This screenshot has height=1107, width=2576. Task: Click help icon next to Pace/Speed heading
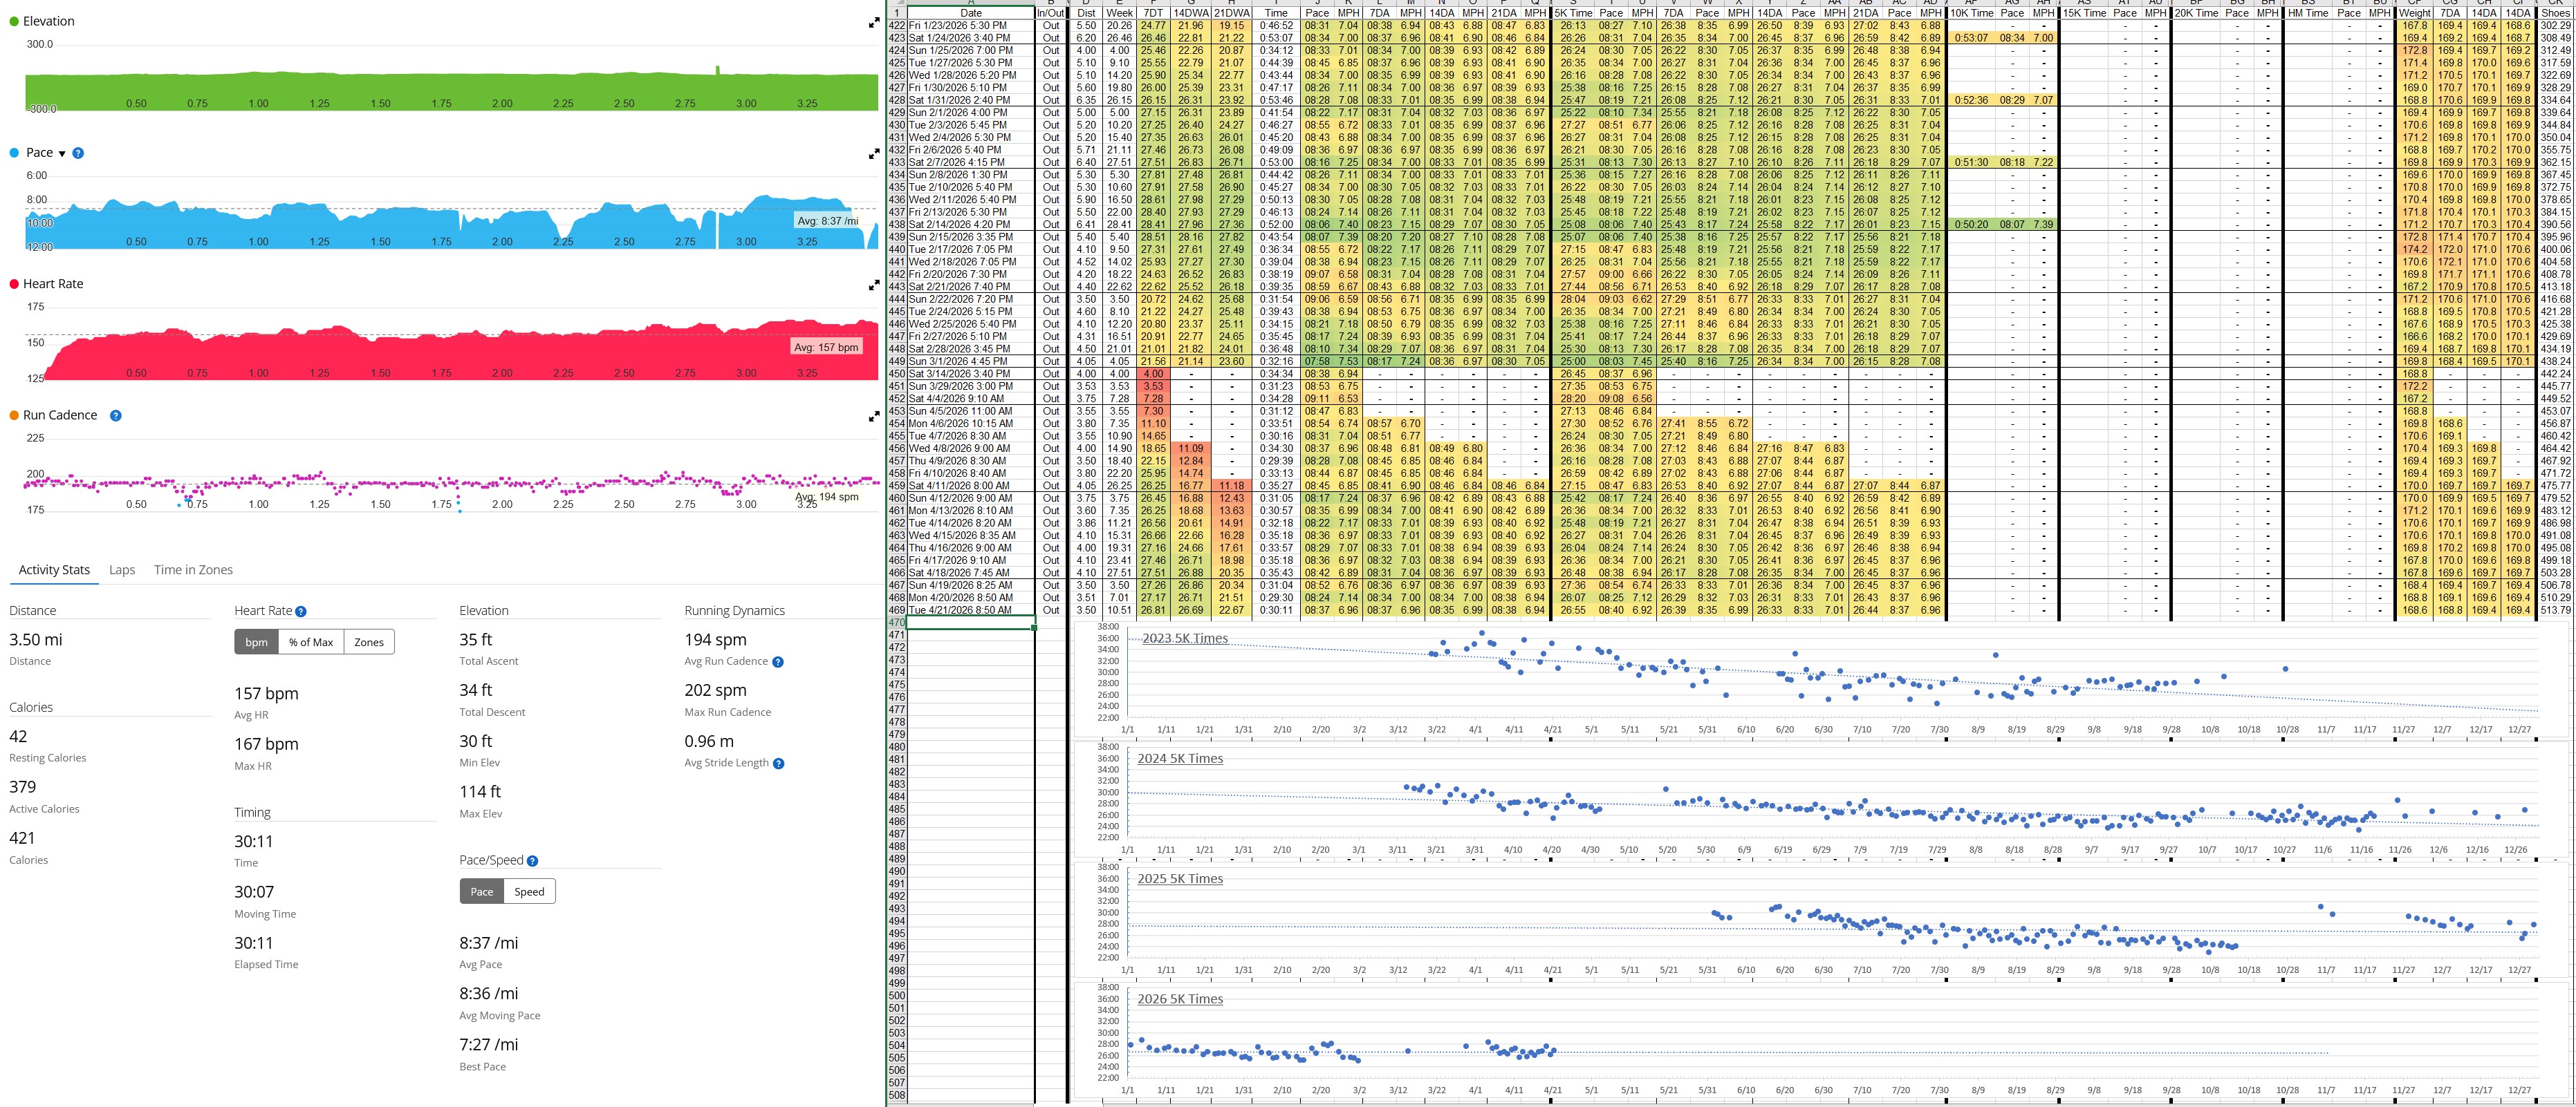[x=532, y=861]
